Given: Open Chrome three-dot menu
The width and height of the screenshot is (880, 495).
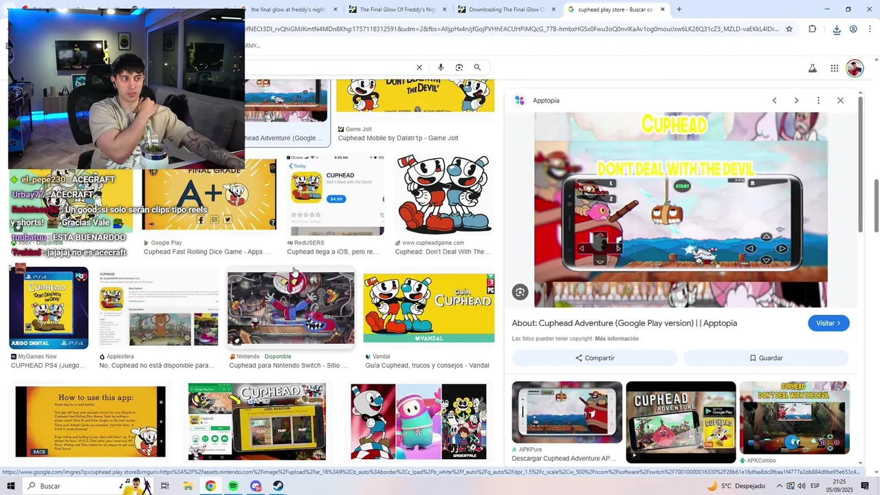Looking at the screenshot, I should 870,29.
